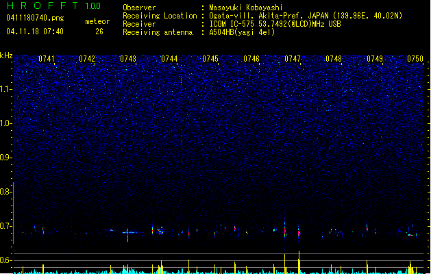Click the tallest yellow intensity spike after 0747
Image resolution: width=431 pixels, height=274 pixels.
[299, 262]
